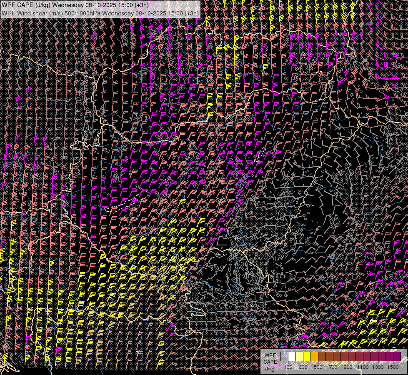
Task: Select the 900 legend tick label
Action: (x=348, y=367)
